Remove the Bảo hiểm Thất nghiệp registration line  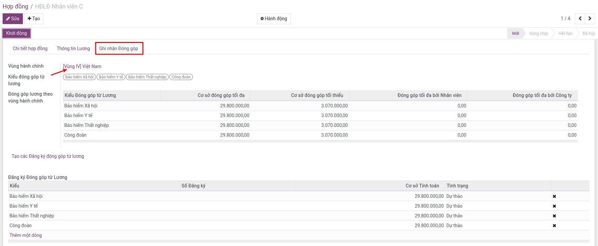coord(554,216)
